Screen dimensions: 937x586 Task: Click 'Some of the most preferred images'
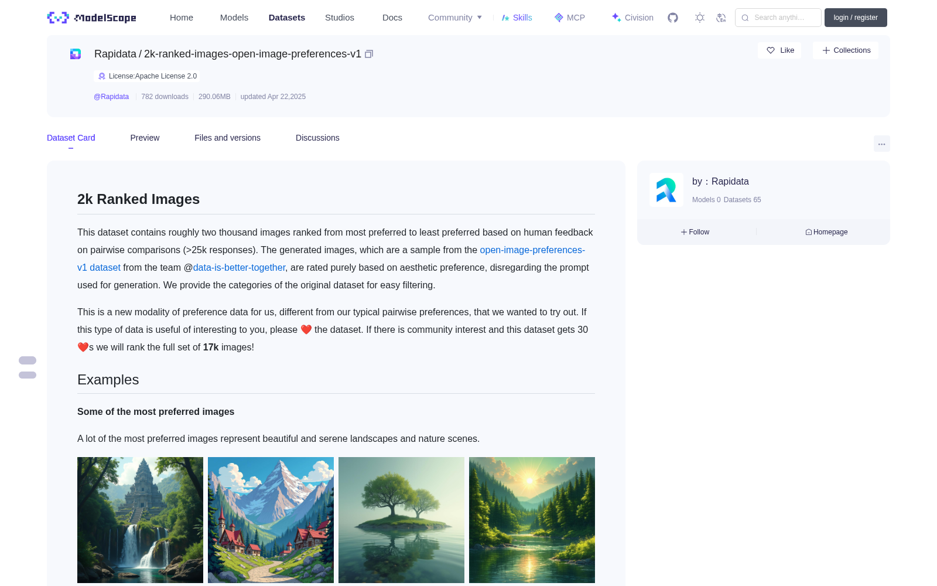[156, 412]
